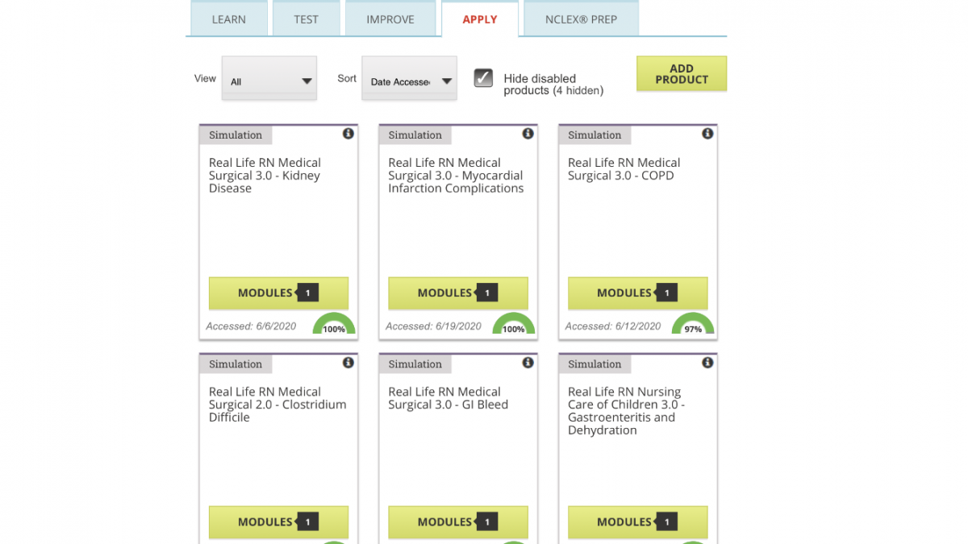The height and width of the screenshot is (544, 968).
Task: Click the Accessed: 6/6/2020 date text
Action: point(251,326)
